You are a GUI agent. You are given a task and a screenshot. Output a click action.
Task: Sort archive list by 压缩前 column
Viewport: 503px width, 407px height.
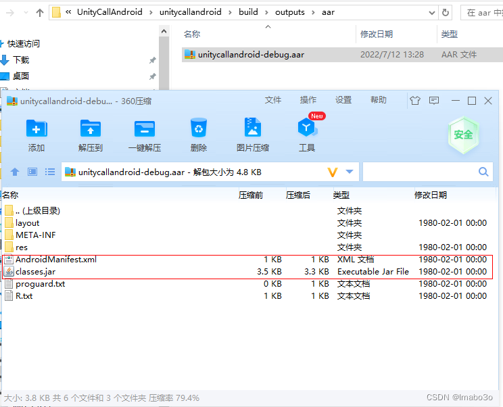[x=251, y=195]
